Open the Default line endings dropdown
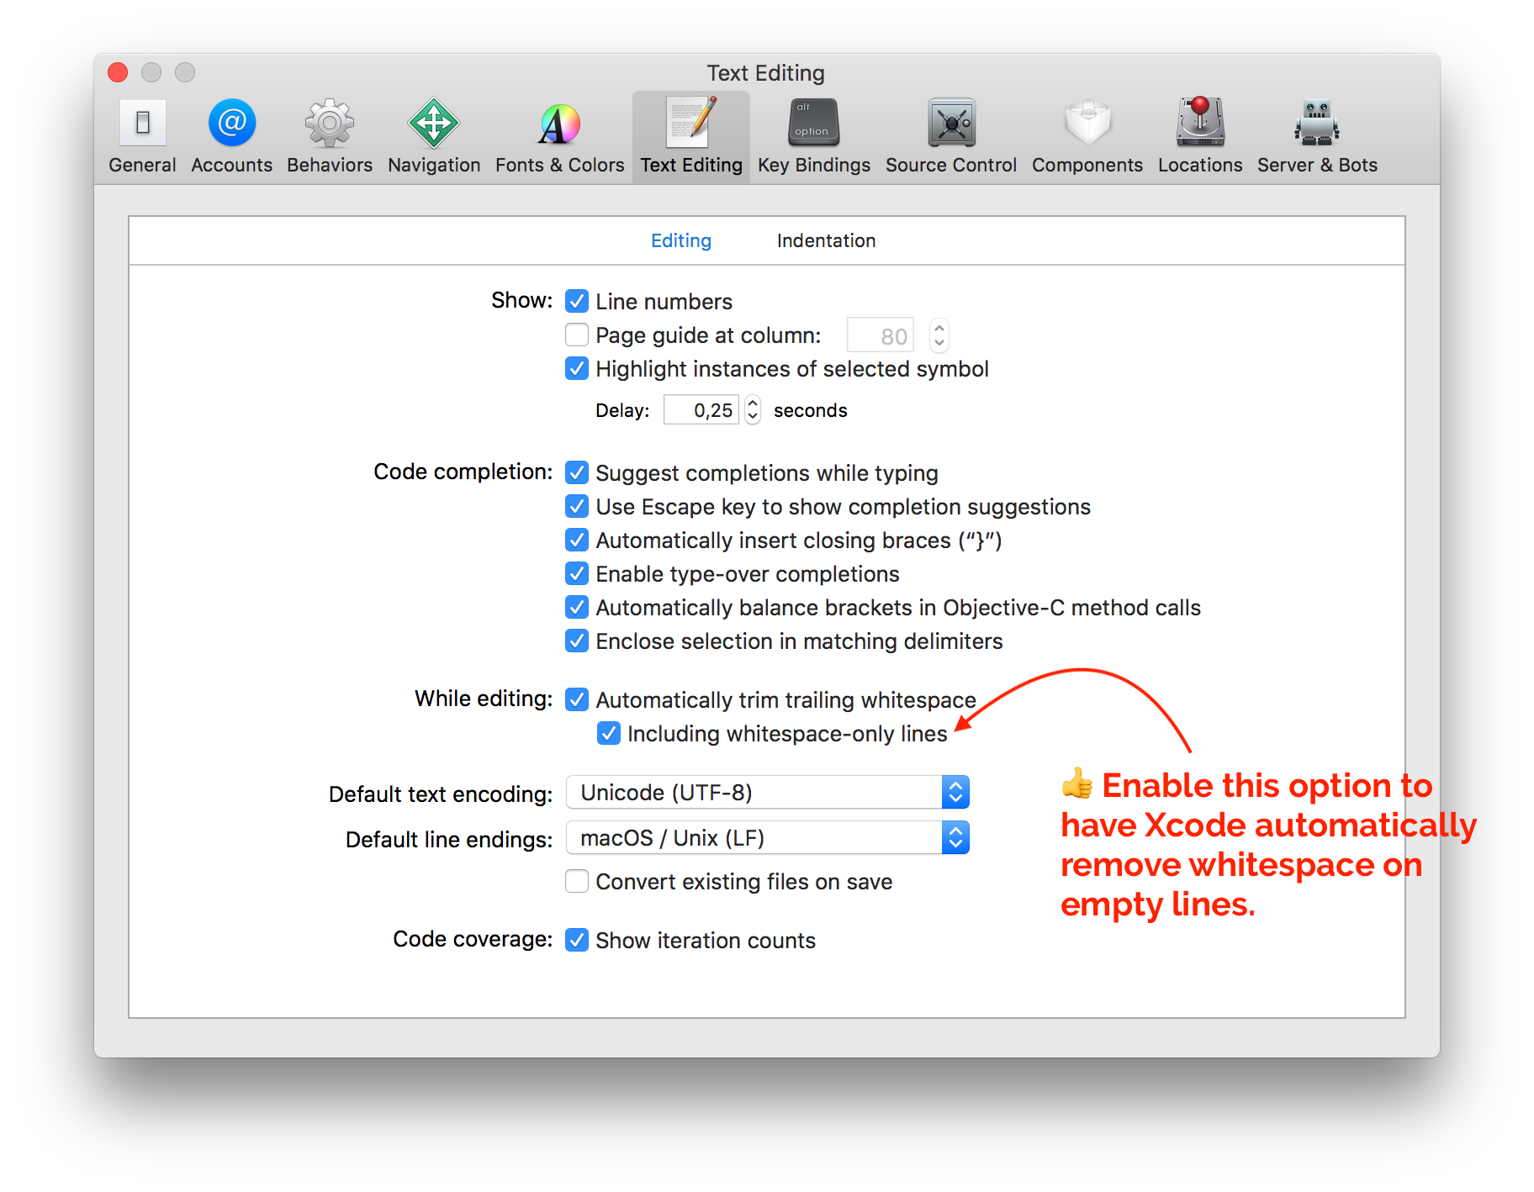Viewport: 1534px width, 1192px height. pos(768,837)
